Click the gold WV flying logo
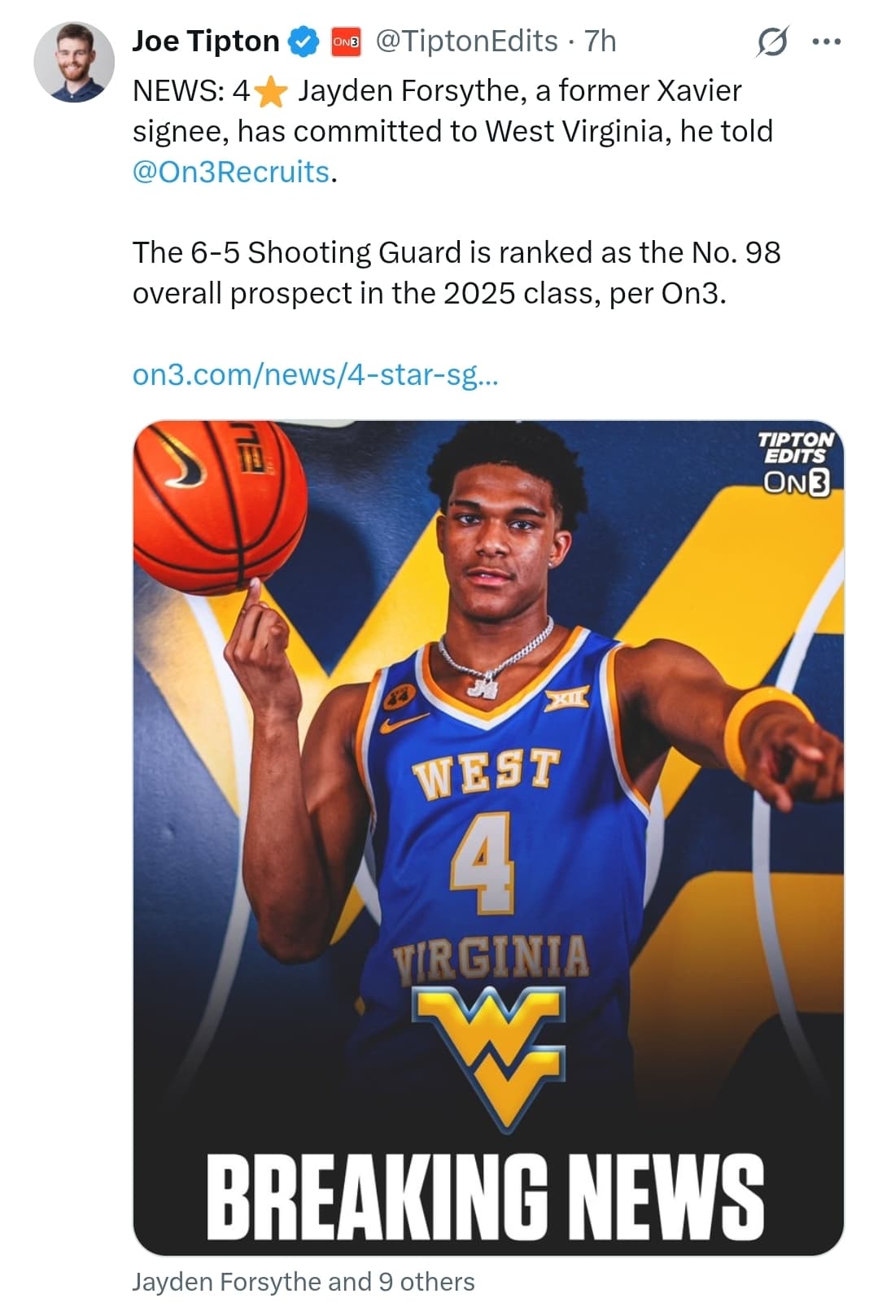 488,1057
